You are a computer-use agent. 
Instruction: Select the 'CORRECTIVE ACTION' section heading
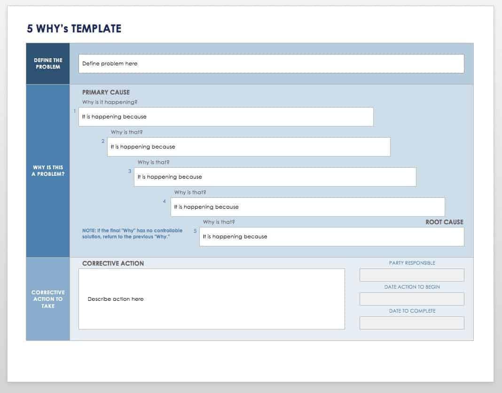click(x=113, y=264)
